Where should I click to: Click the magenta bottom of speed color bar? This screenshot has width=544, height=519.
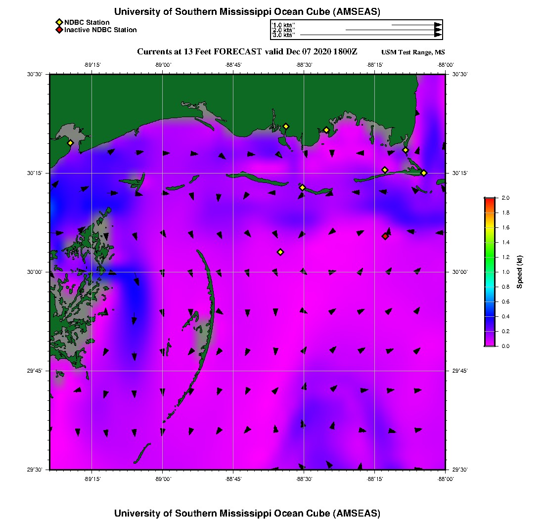(x=490, y=344)
